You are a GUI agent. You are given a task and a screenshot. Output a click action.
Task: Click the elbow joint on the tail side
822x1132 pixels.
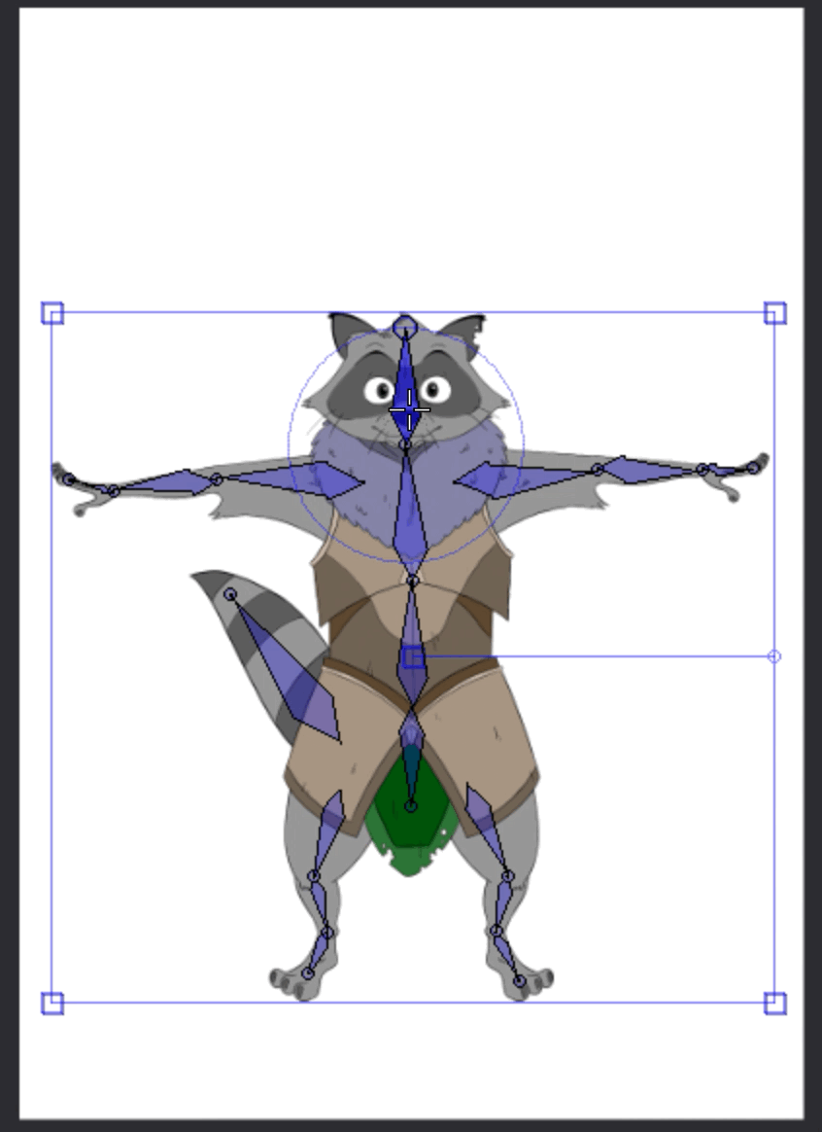217,478
